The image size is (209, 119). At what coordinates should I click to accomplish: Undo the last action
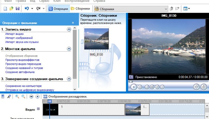click(x=27, y=9)
